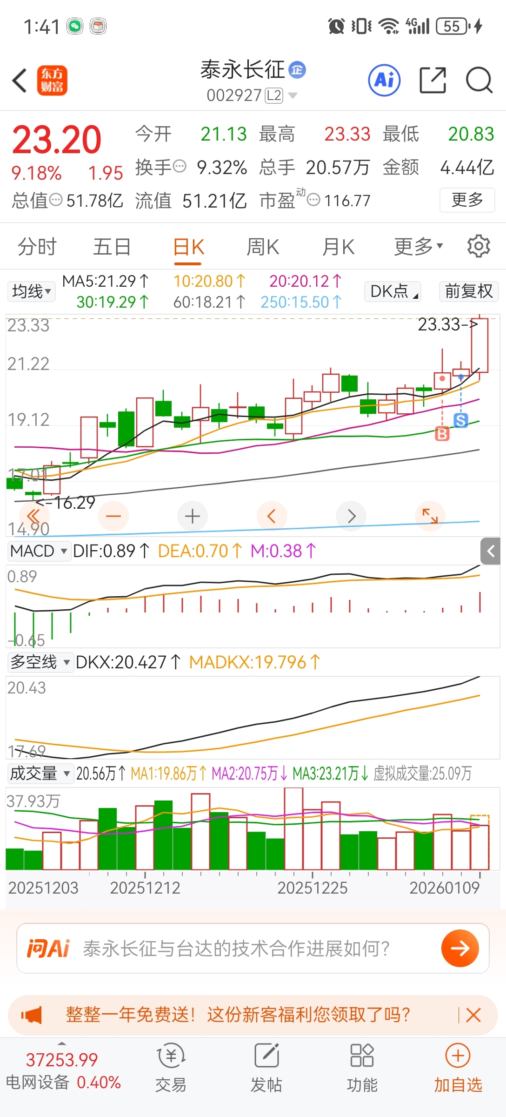
Task: Switch to 周K tab
Action: click(263, 246)
